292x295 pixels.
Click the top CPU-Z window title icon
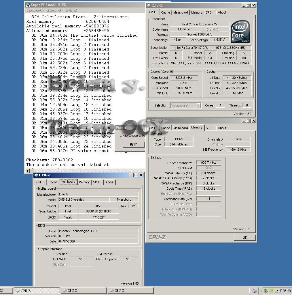(149, 5)
